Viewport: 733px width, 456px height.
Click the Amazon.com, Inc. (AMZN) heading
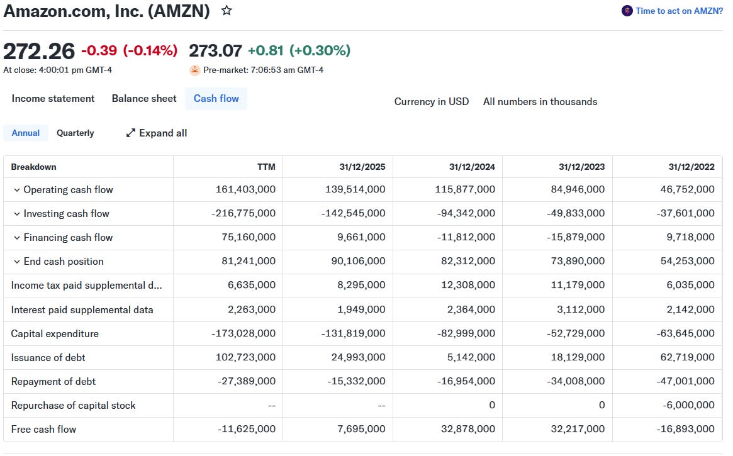coord(106,11)
